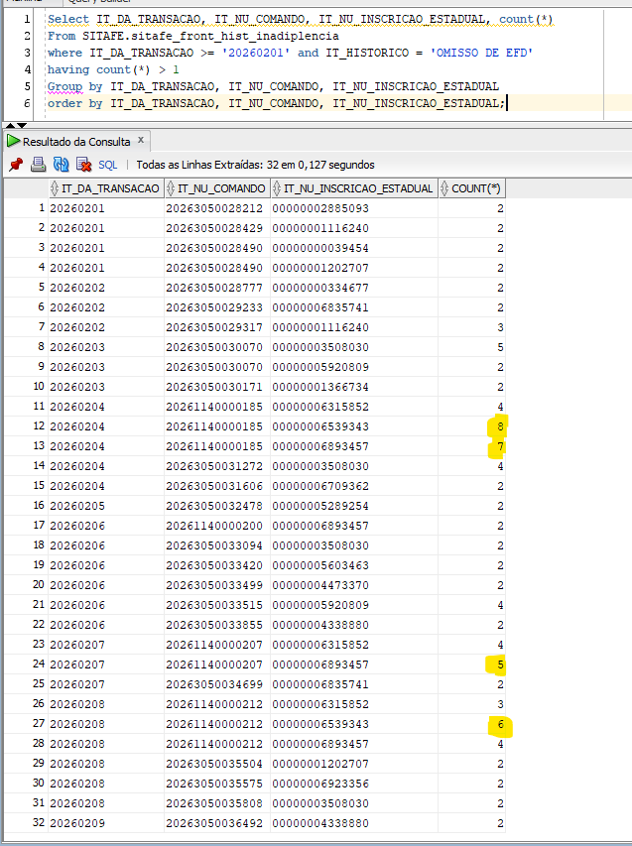Click sort icon on IT_DA_TRANSACAO column
The image size is (632, 846).
click(55, 188)
